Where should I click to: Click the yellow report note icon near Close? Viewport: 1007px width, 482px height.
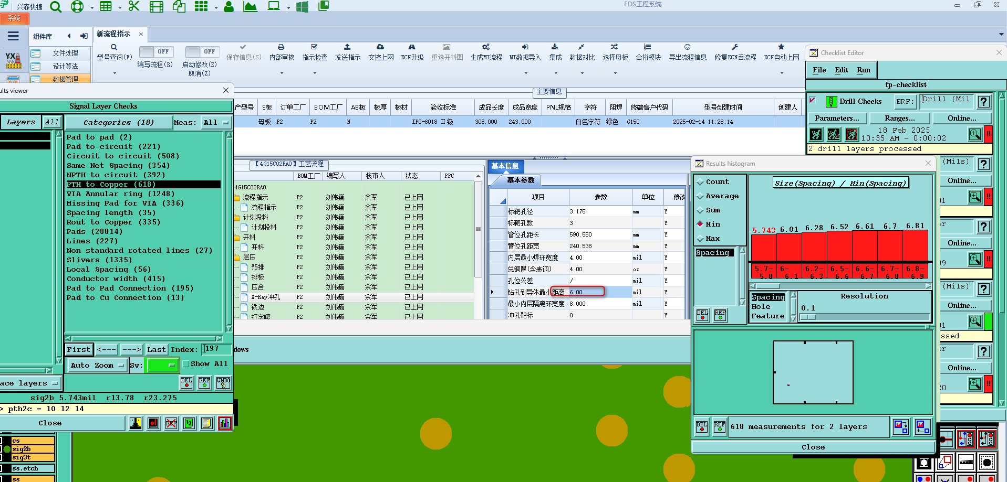(207, 423)
